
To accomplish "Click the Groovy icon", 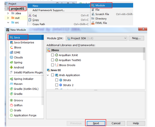I will [x=12, y=100].
